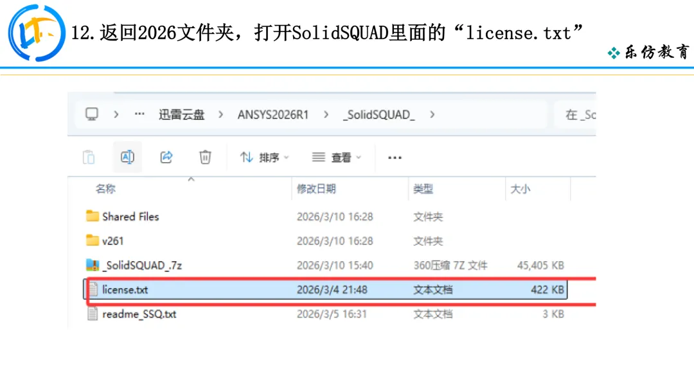Screen dimensions: 694x390
Task: Click the sort direction arrow above 名称
Action: [x=191, y=179]
